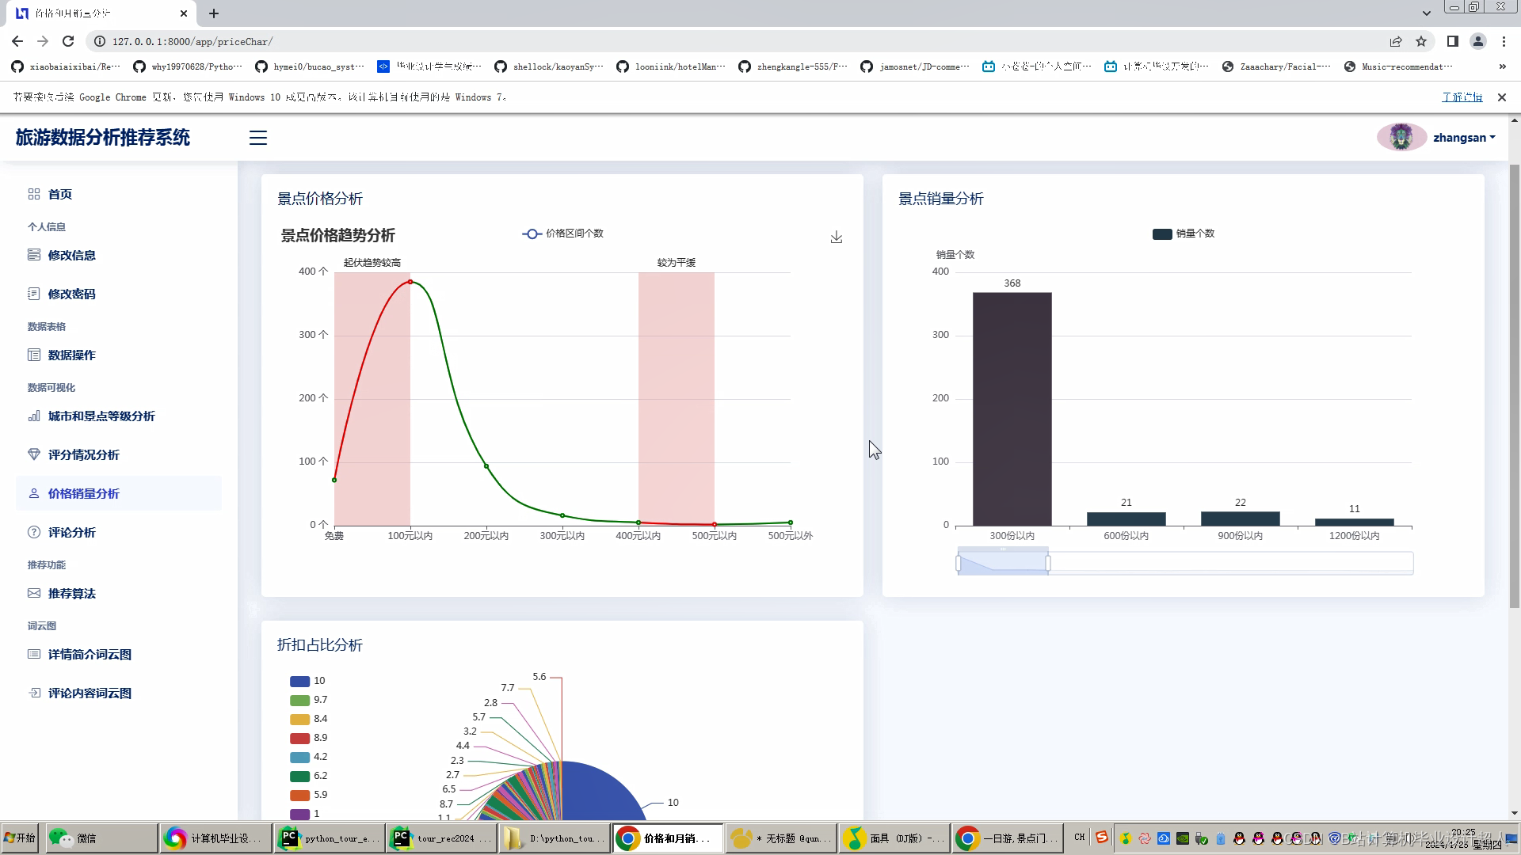Open 数据操作 in sidebar

tap(71, 355)
